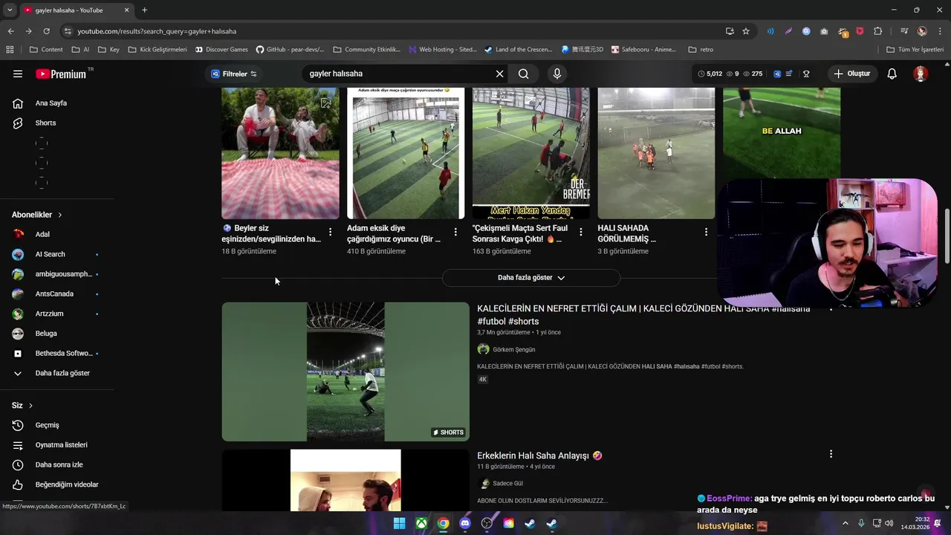Show hidden system tray icons

click(845, 523)
